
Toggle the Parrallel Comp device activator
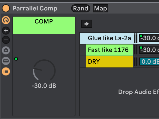coord(6,8)
